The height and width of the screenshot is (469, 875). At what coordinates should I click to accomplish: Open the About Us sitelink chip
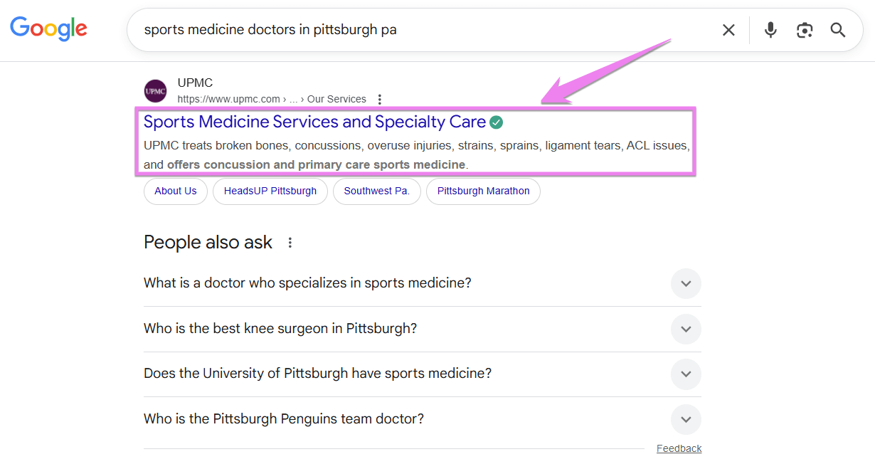pyautogui.click(x=175, y=191)
